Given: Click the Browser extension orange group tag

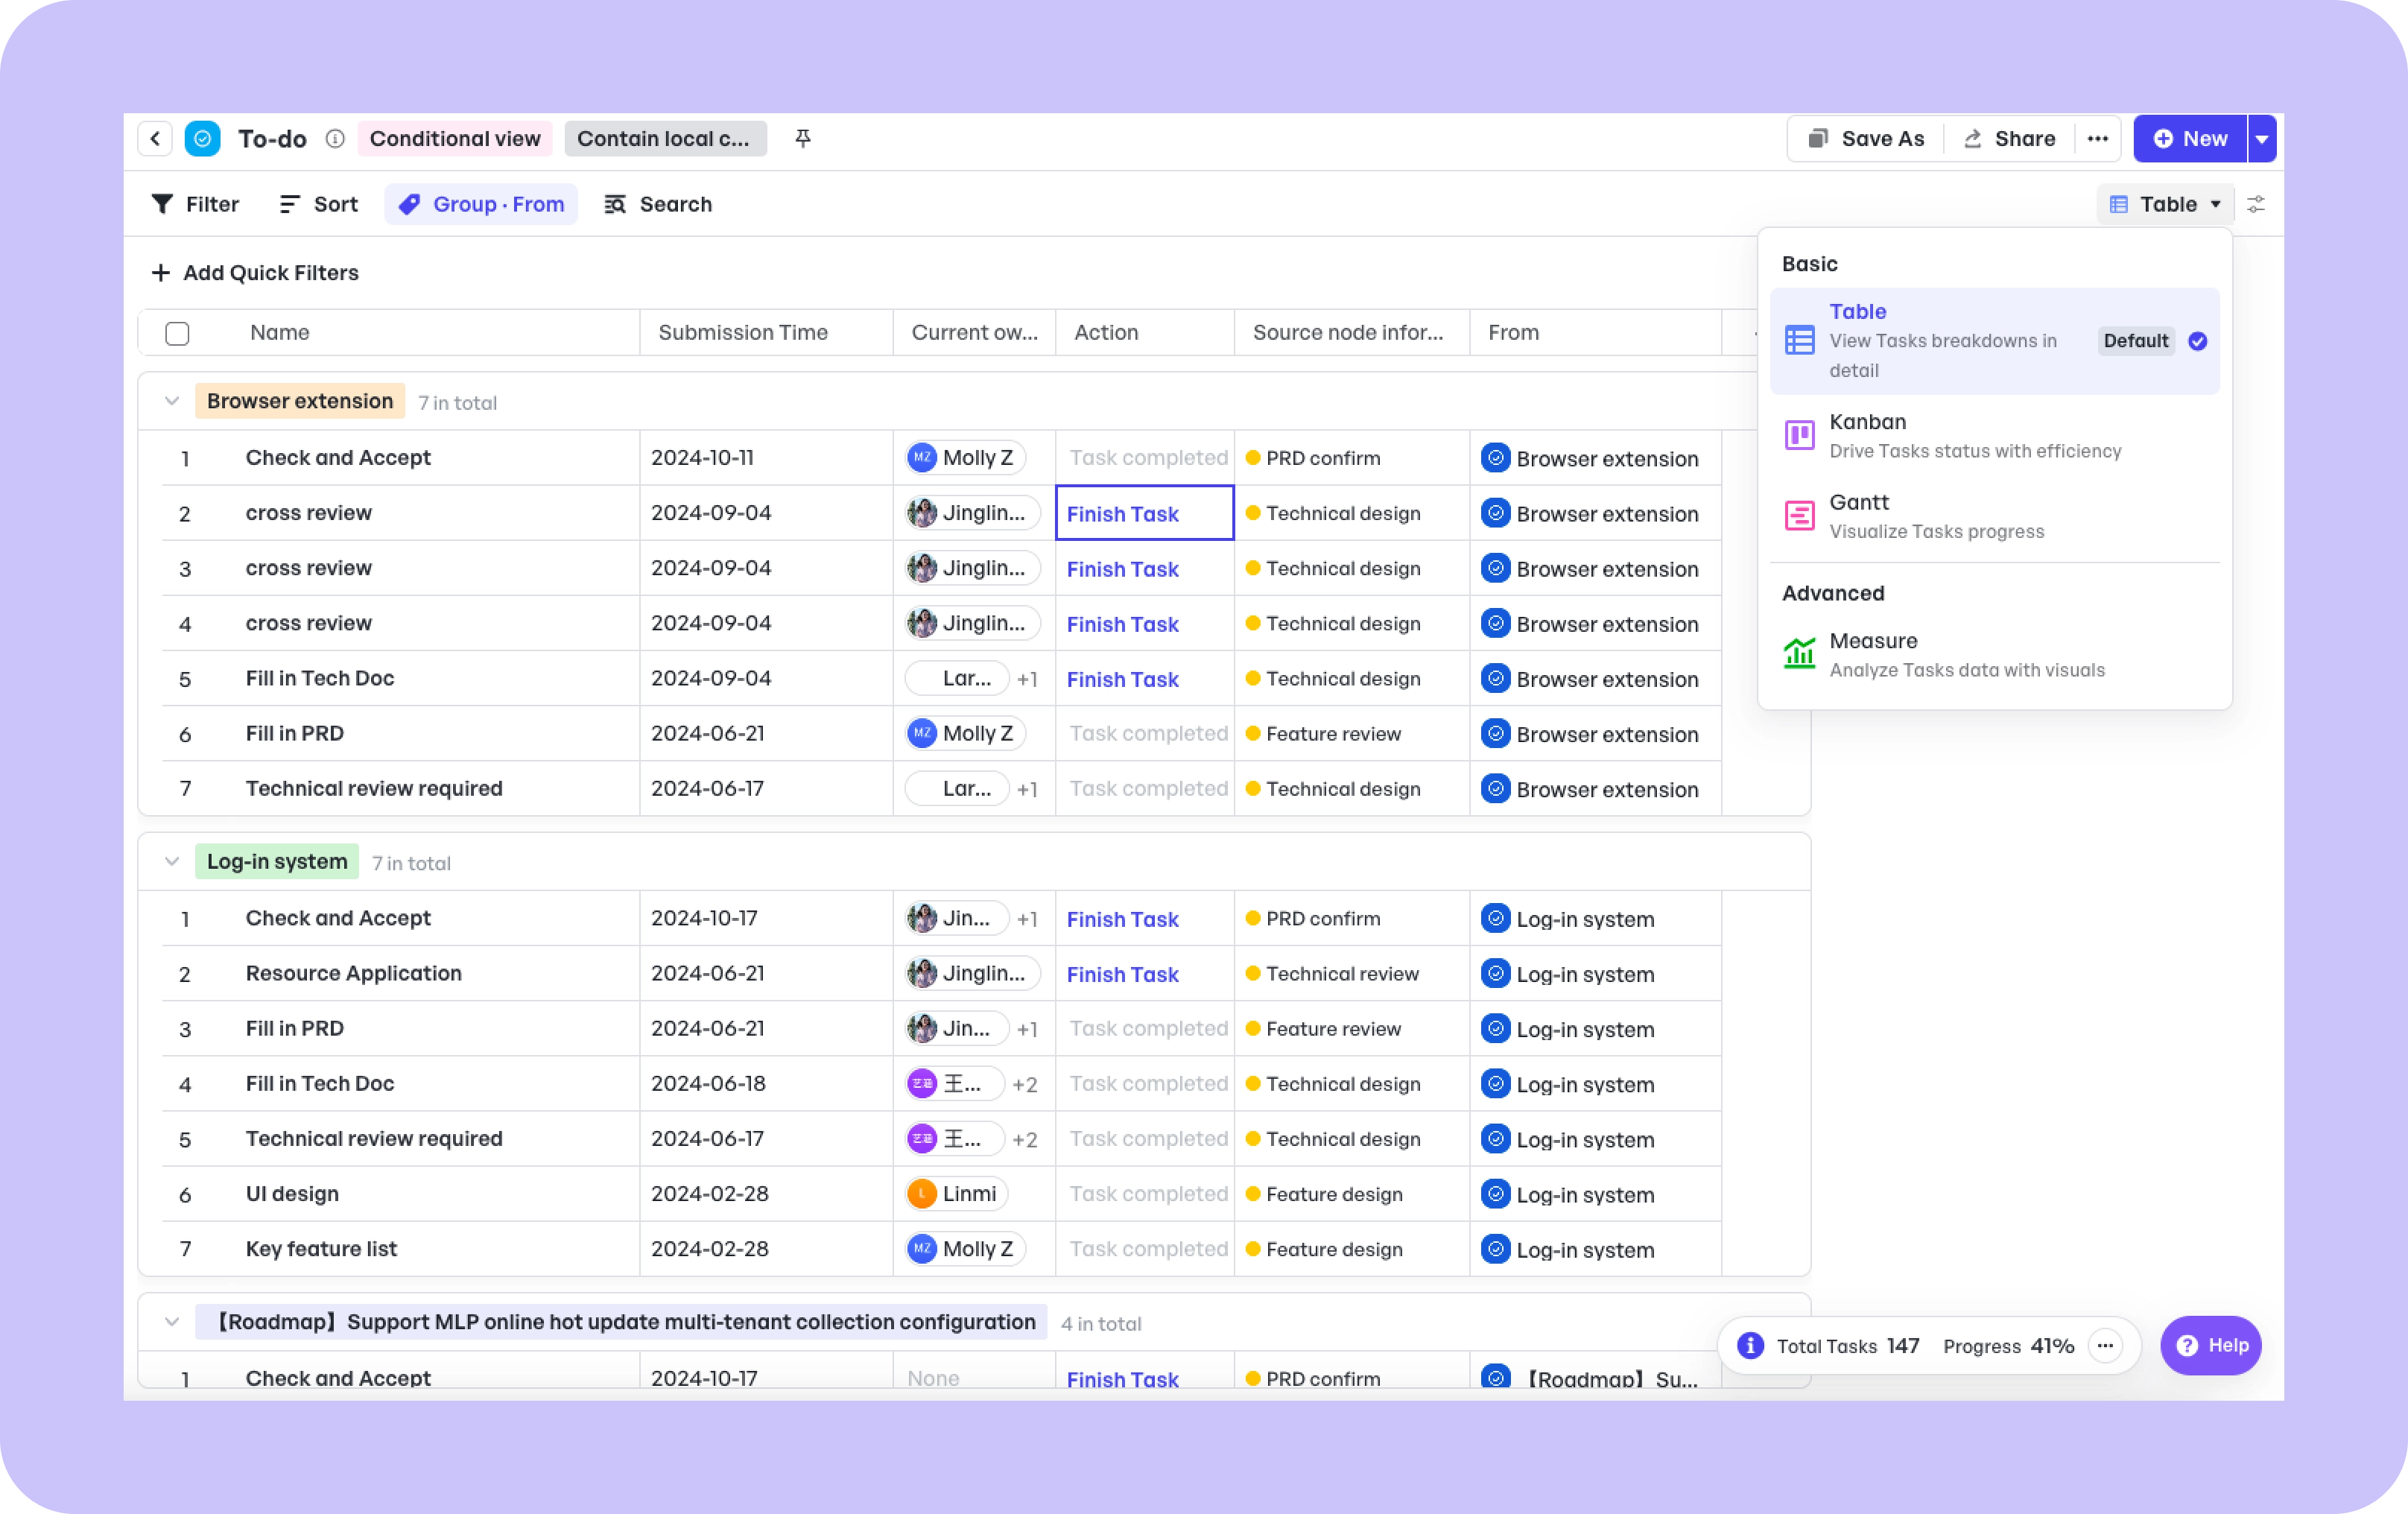Looking at the screenshot, I should pyautogui.click(x=300, y=401).
